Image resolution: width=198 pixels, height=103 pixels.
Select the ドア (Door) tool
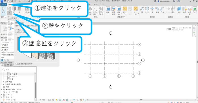tap(14, 10)
